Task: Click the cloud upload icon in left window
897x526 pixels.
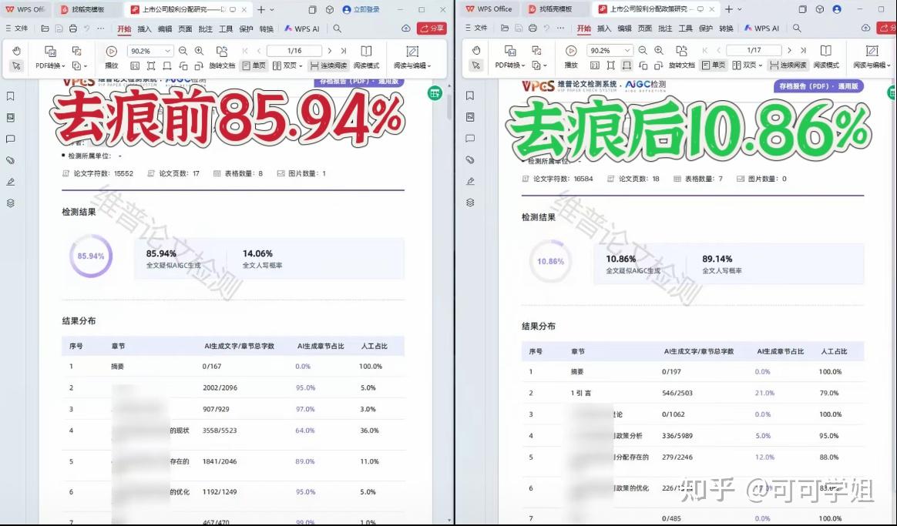Action: coord(405,28)
